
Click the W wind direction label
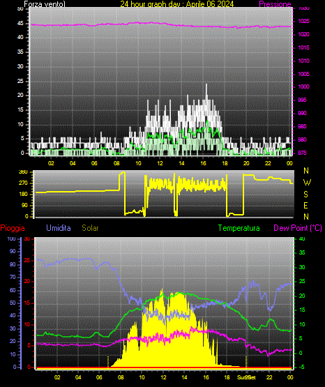coord(307,183)
